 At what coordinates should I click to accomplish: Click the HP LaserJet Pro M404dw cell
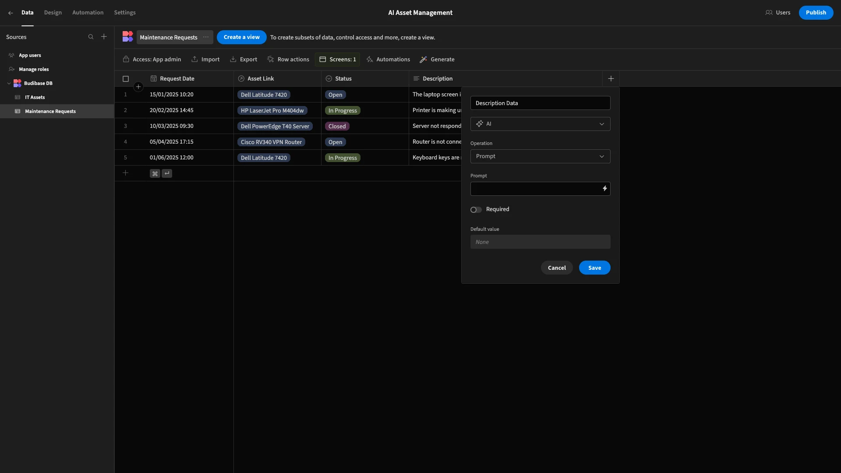272,110
